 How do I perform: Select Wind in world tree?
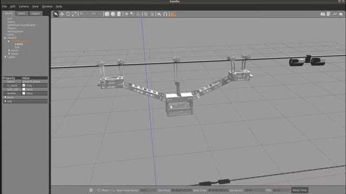11,34
